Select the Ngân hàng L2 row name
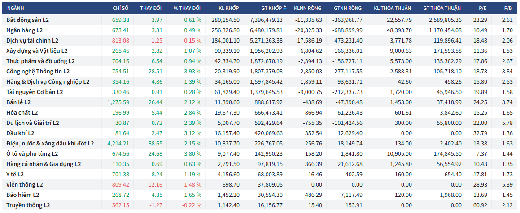 coord(25,30)
